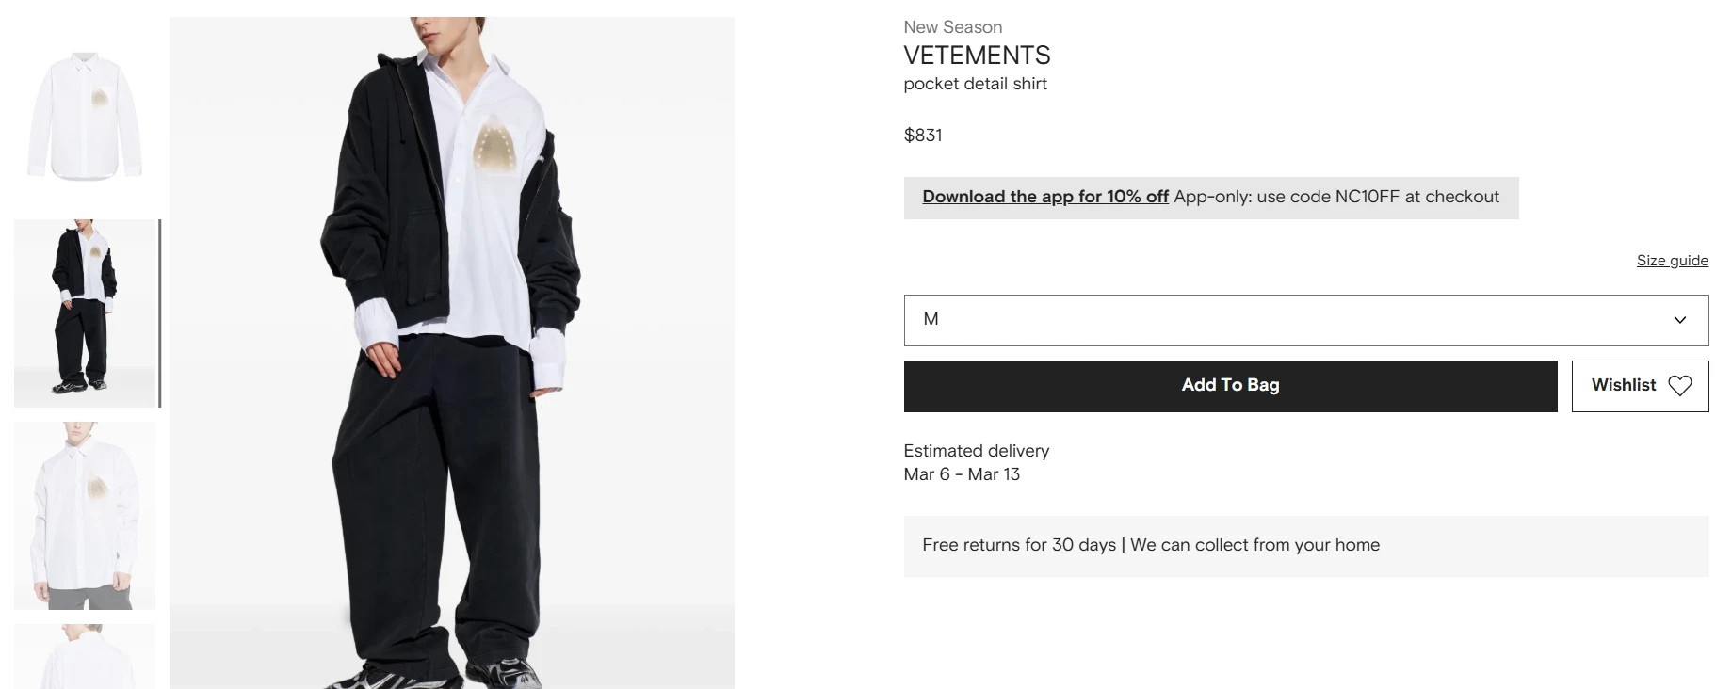1732x689 pixels.
Task: Select the thumbnail with black jacket outfit
Action: point(85,313)
